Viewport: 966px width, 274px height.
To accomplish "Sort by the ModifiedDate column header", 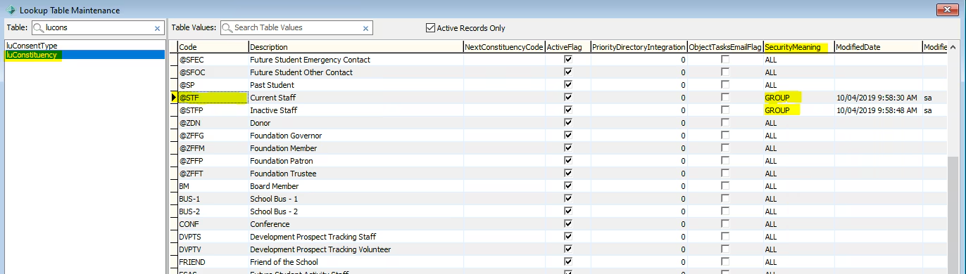I will (x=878, y=47).
